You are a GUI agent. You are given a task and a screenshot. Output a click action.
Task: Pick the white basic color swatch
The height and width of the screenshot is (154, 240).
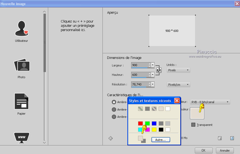coord(168,130)
